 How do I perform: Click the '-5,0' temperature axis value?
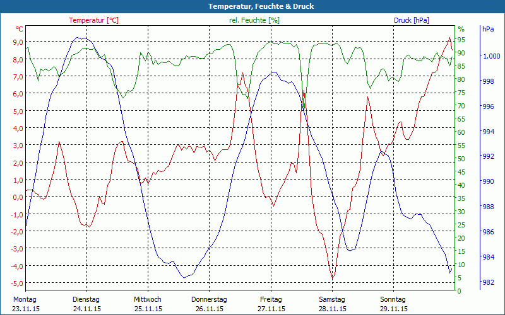pyautogui.click(x=17, y=283)
